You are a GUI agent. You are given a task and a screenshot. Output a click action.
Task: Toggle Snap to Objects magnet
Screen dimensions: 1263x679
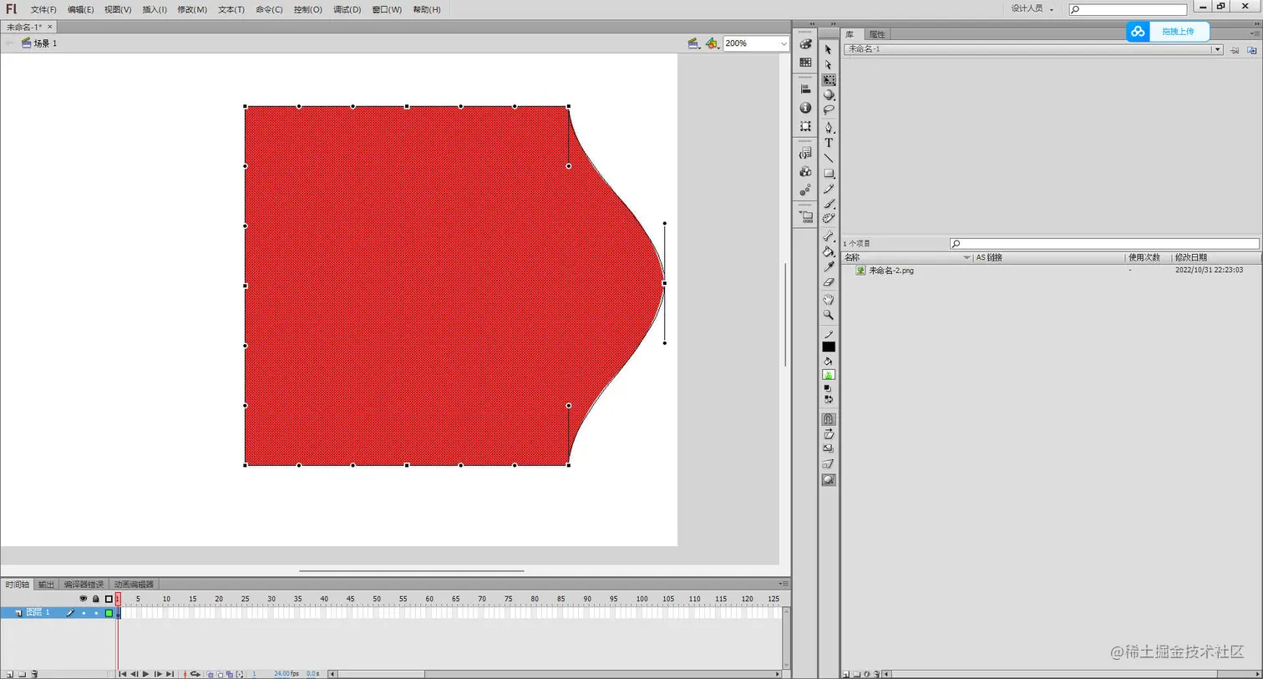click(x=828, y=419)
